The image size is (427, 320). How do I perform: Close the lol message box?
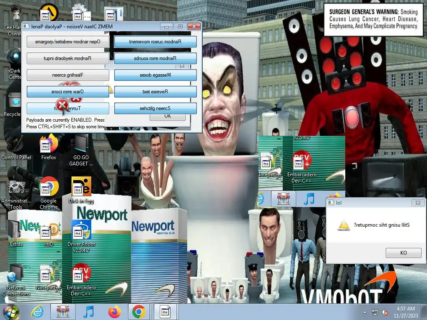(x=418, y=203)
